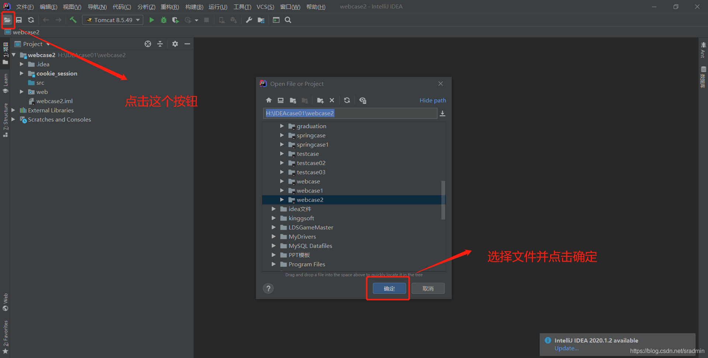
Task: Click the Search Everywhere magnifier icon
Action: [288, 20]
